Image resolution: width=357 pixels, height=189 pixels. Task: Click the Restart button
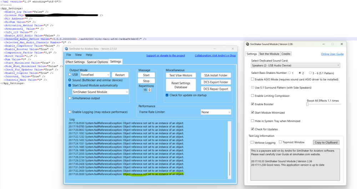click(x=120, y=75)
